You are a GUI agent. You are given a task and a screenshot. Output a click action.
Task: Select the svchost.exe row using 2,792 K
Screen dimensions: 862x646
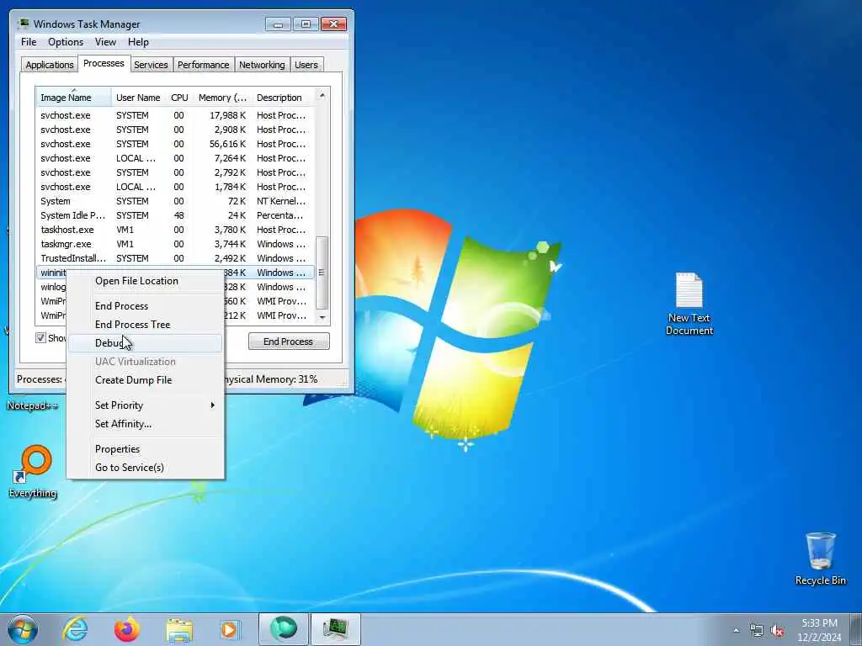(175, 172)
